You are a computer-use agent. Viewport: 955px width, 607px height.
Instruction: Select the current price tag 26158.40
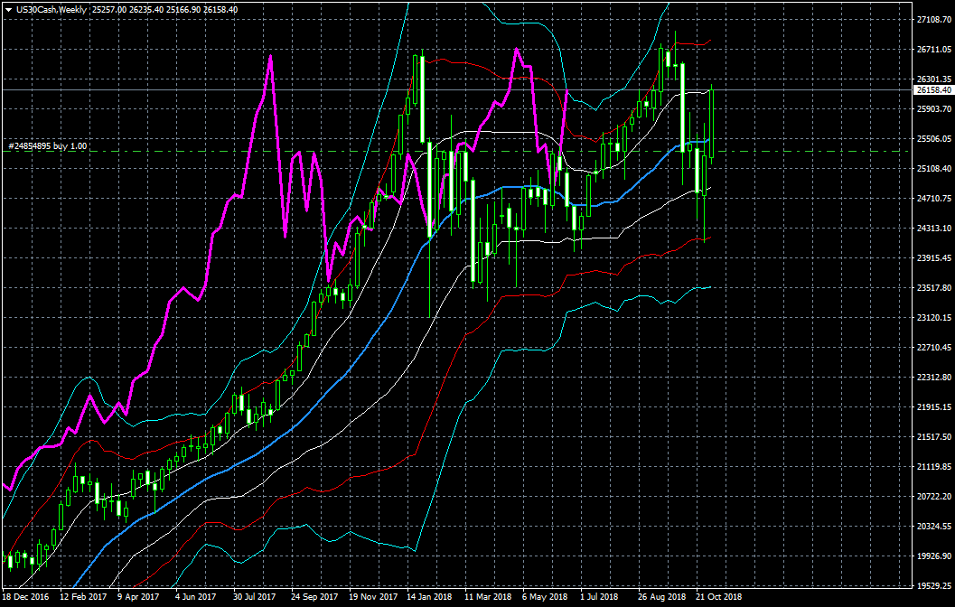pyautogui.click(x=933, y=90)
